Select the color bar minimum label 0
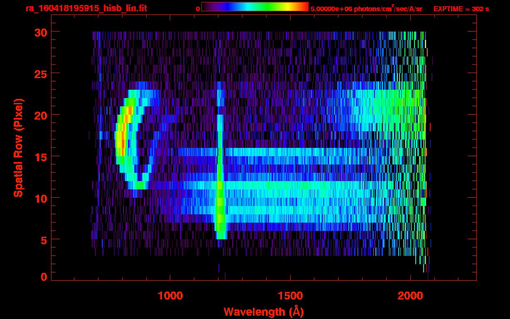 pyautogui.click(x=198, y=9)
